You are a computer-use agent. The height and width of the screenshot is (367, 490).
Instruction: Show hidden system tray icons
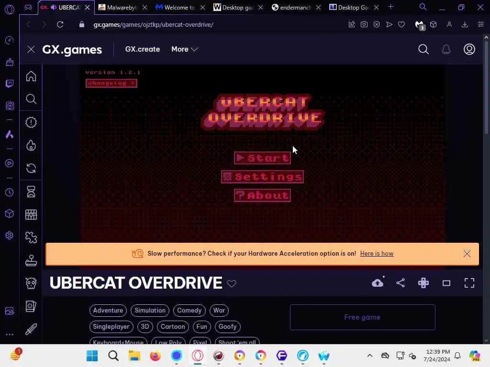click(x=370, y=356)
